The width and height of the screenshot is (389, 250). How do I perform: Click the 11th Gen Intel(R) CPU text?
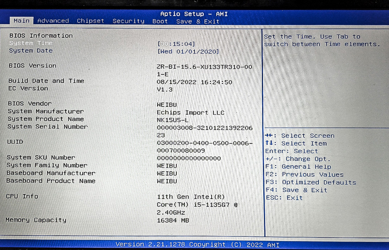[x=191, y=197]
